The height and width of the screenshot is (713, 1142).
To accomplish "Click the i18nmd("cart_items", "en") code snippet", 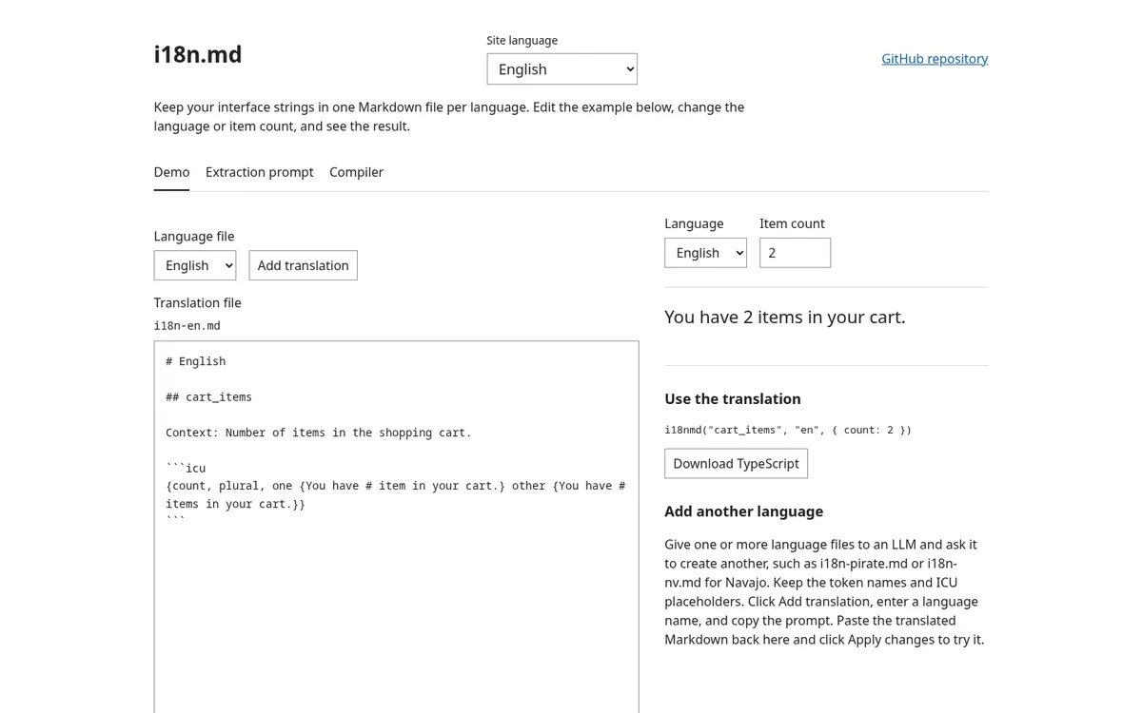I will 788,430.
